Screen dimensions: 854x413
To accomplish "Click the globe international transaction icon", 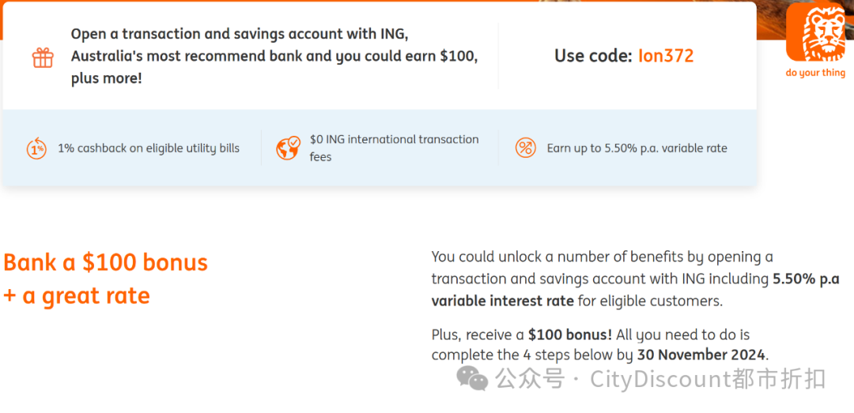I will [288, 148].
